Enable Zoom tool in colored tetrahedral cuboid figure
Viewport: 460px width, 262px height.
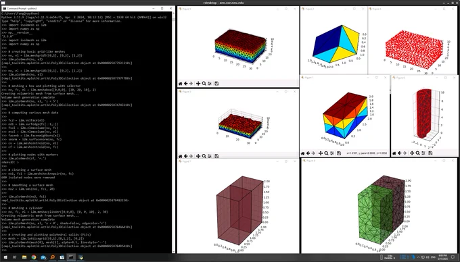click(x=326, y=153)
